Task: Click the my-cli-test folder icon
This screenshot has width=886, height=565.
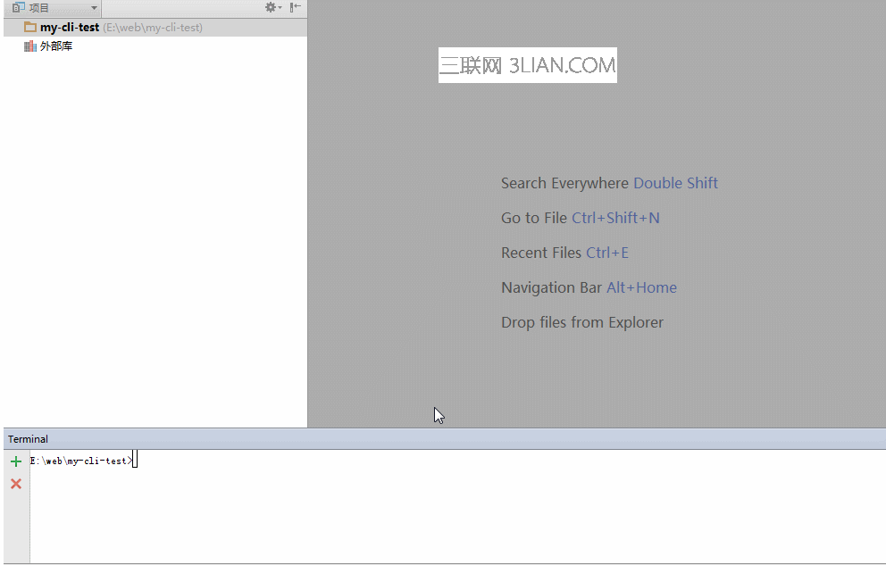Action: point(30,28)
